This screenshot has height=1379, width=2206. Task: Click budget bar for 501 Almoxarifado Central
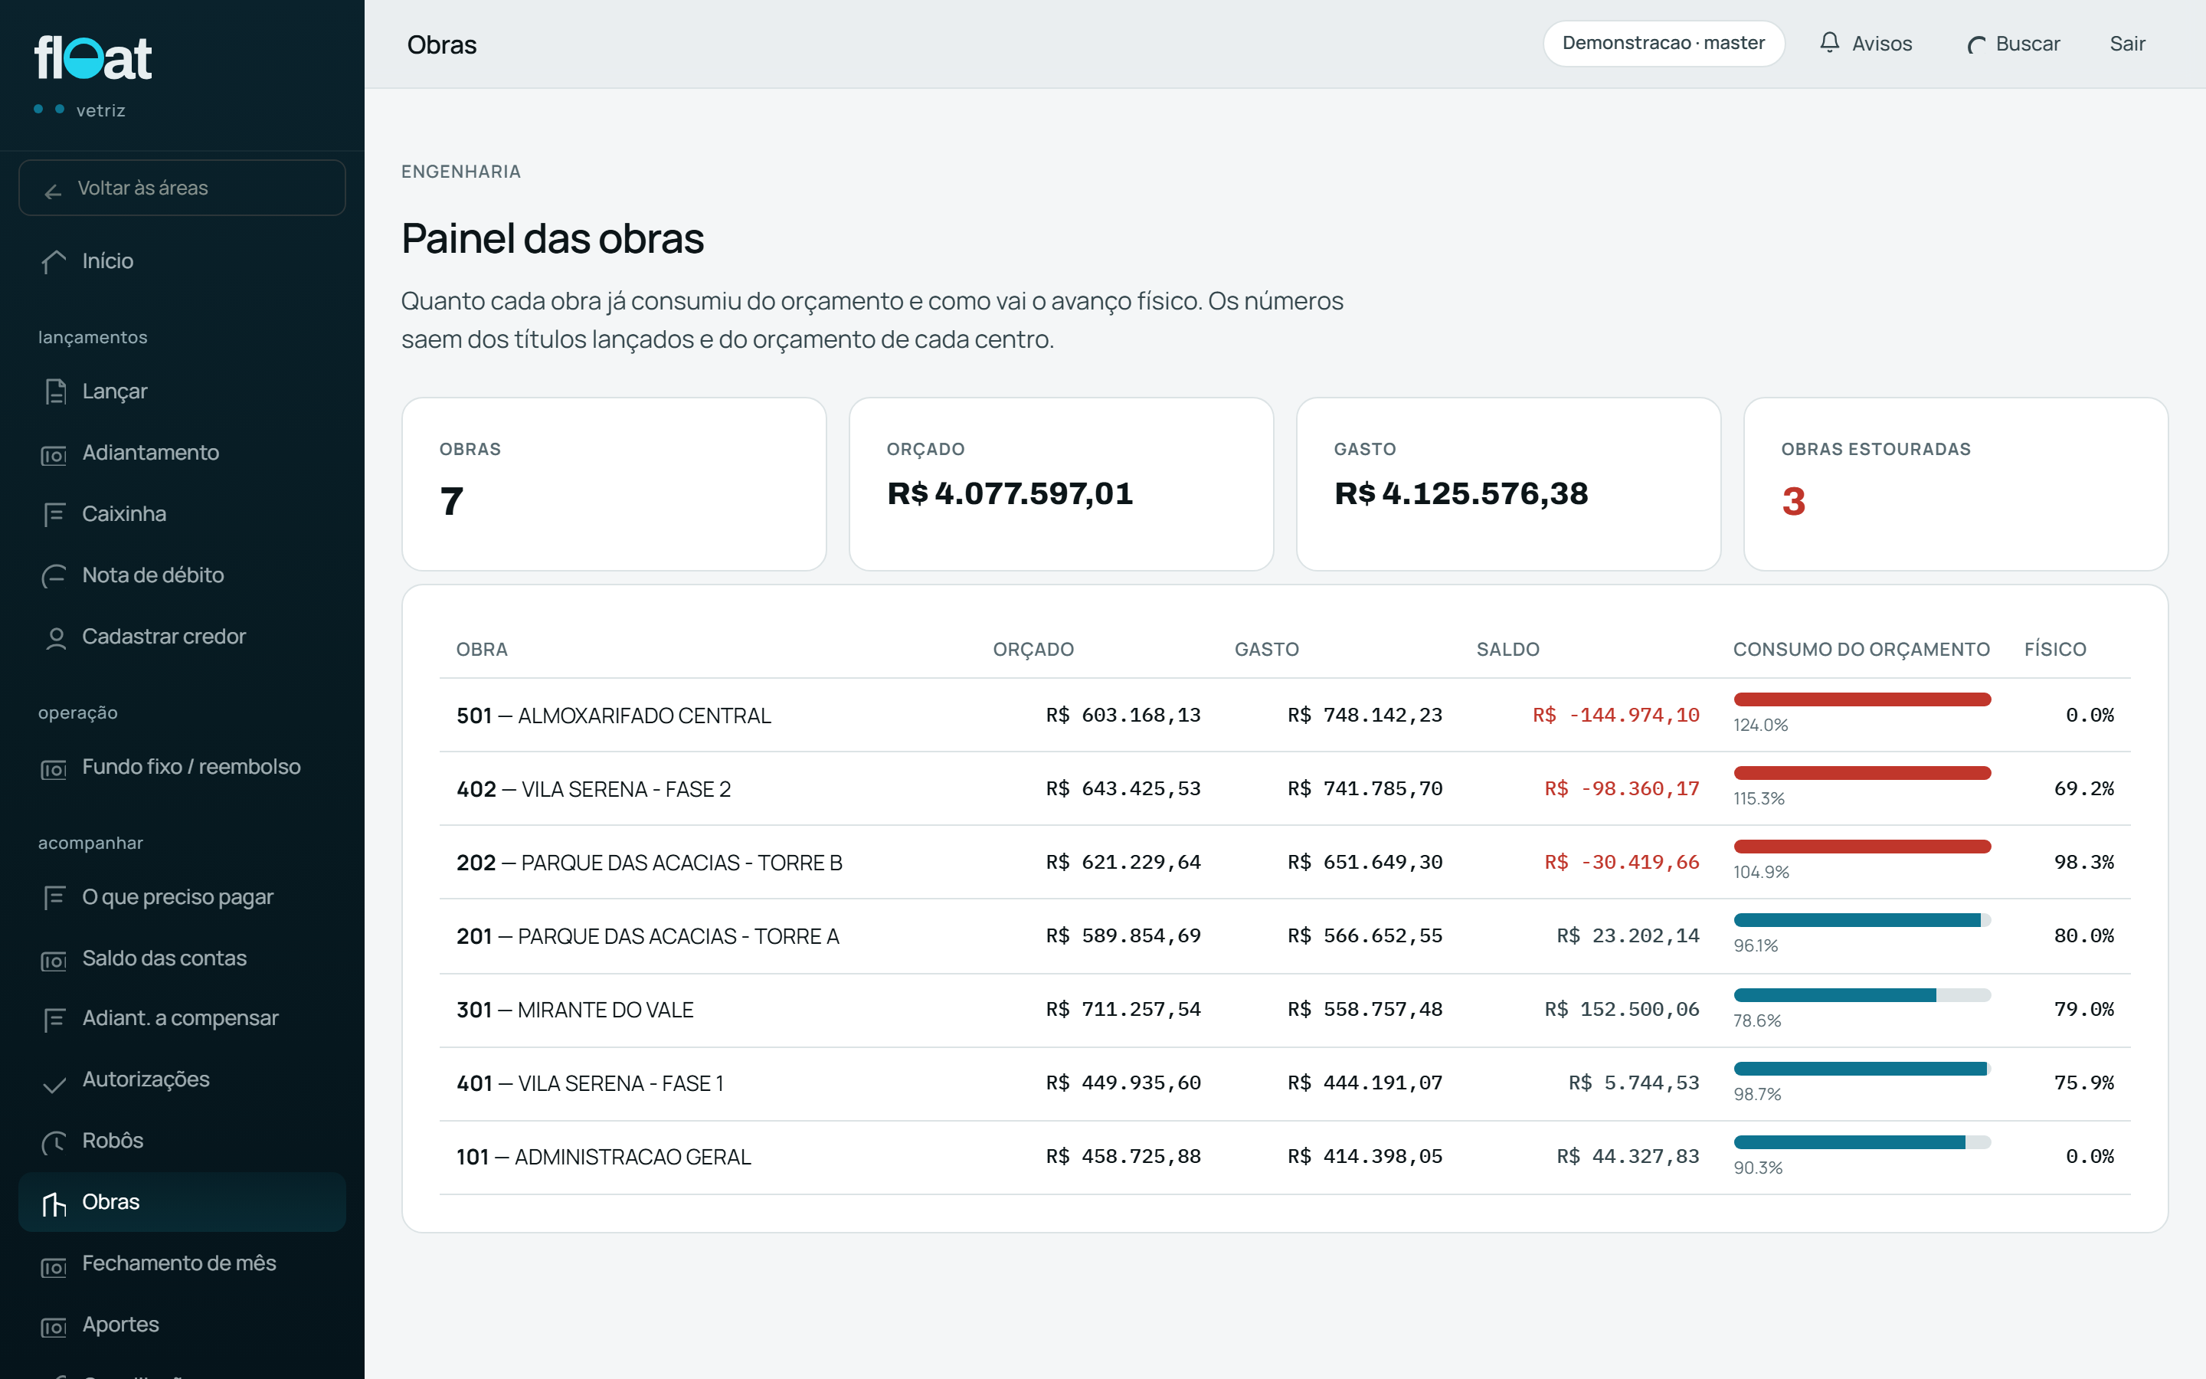[1861, 699]
